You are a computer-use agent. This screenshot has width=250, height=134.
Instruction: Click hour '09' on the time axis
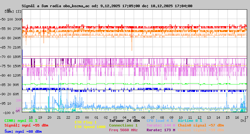(x=171, y=117)
